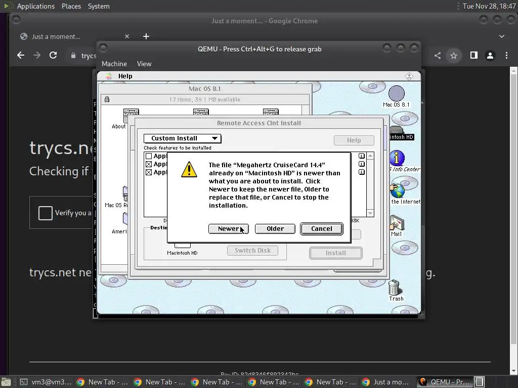518x388 pixels.
Task: Show info for the third feature
Action: [361, 172]
